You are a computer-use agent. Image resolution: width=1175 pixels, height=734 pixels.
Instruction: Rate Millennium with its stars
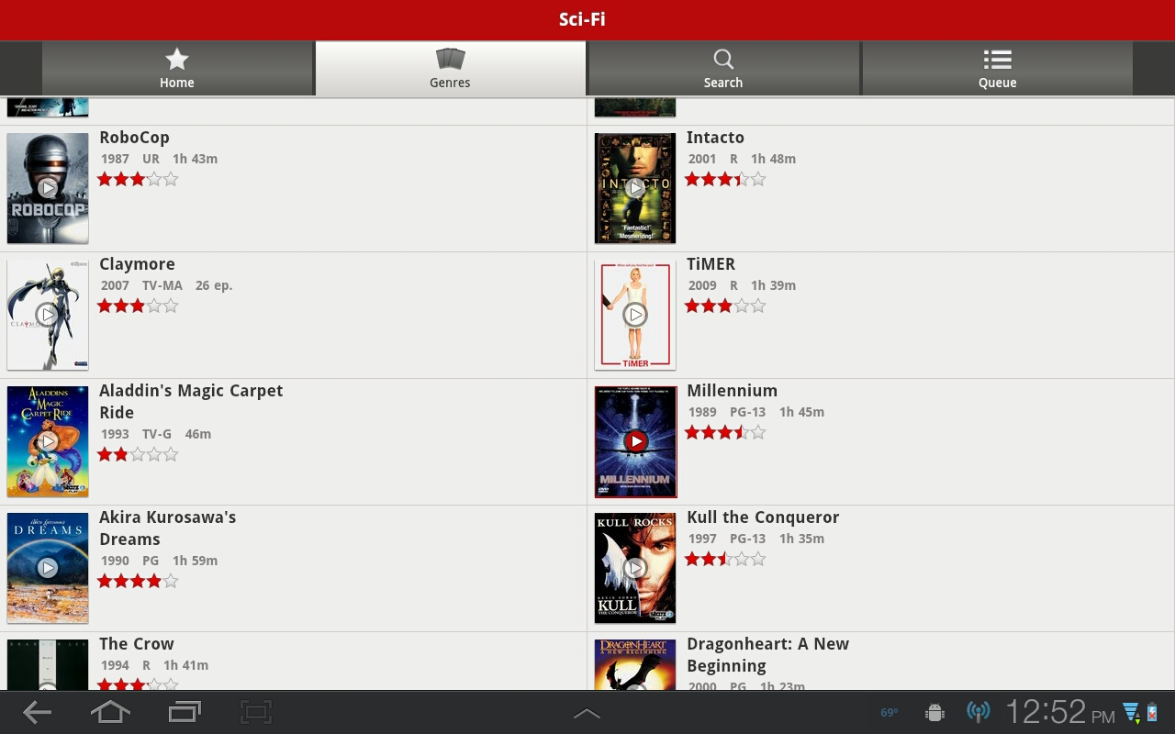click(725, 433)
